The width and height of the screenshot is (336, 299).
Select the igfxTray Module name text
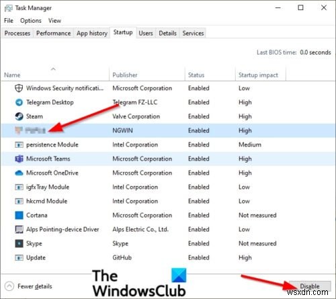tap(48, 187)
